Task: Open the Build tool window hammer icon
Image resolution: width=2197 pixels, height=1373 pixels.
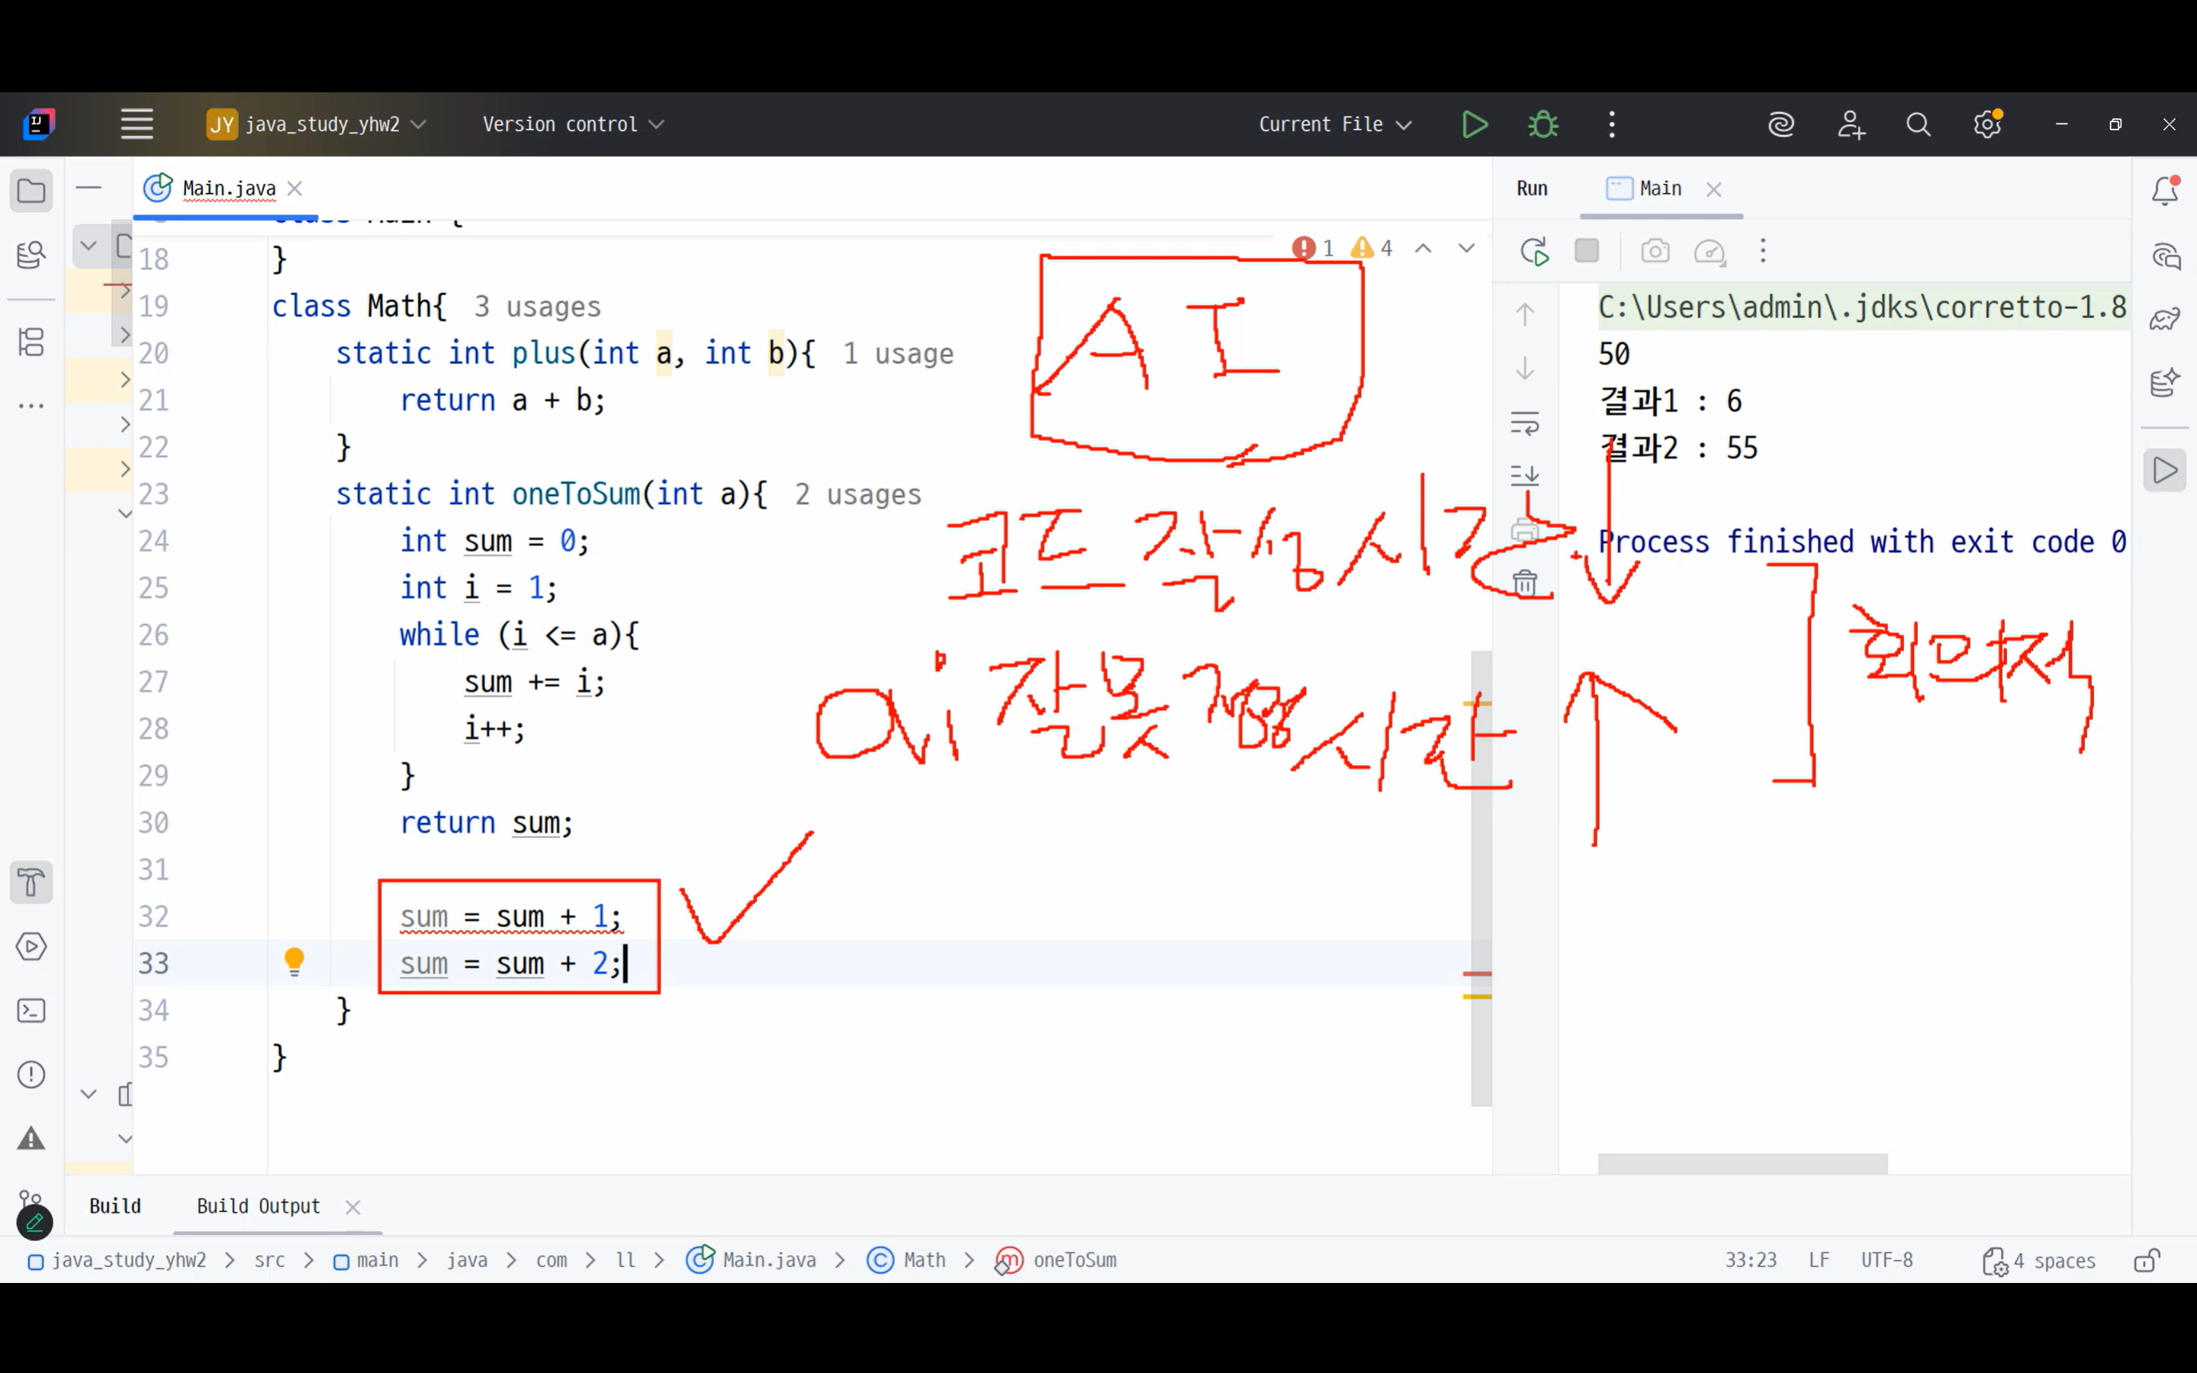Action: tap(32, 882)
